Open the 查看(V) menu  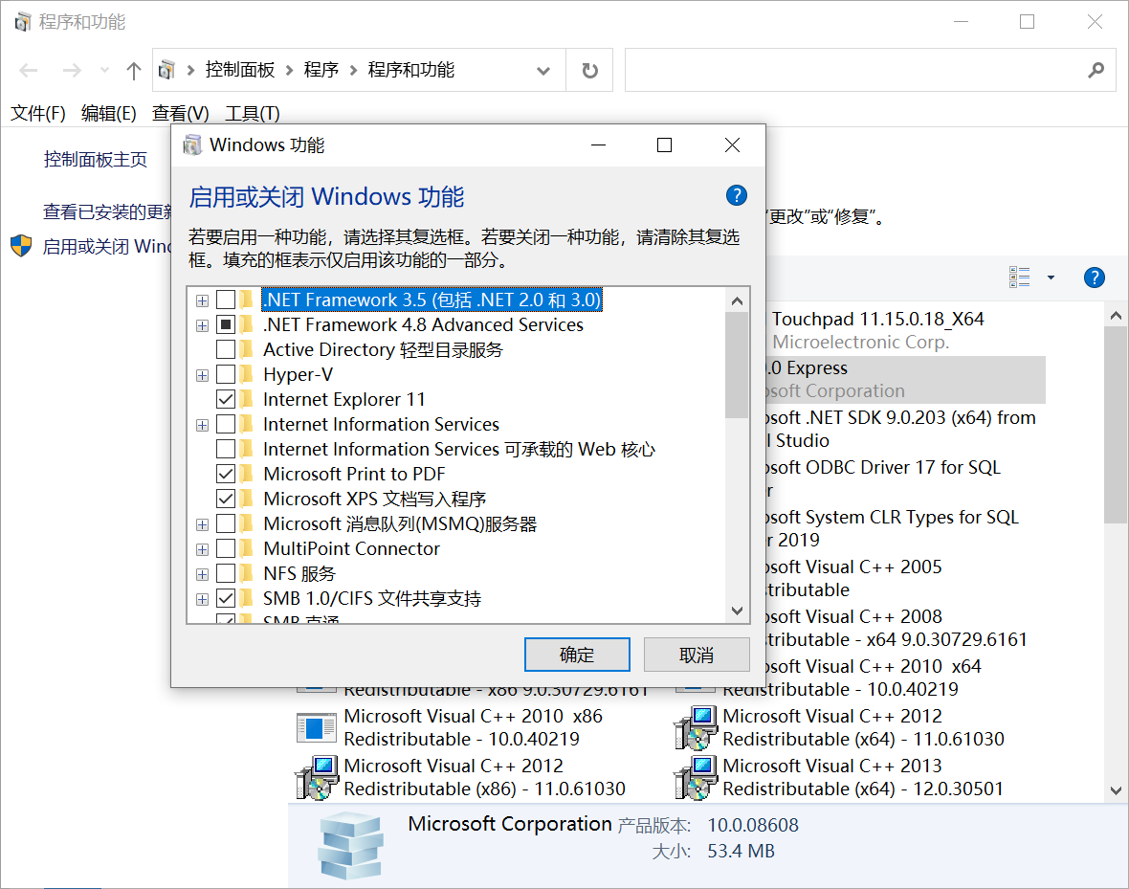(181, 113)
